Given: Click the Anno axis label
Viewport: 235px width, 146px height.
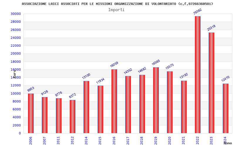Looking at the screenshot, I should pos(228,143).
